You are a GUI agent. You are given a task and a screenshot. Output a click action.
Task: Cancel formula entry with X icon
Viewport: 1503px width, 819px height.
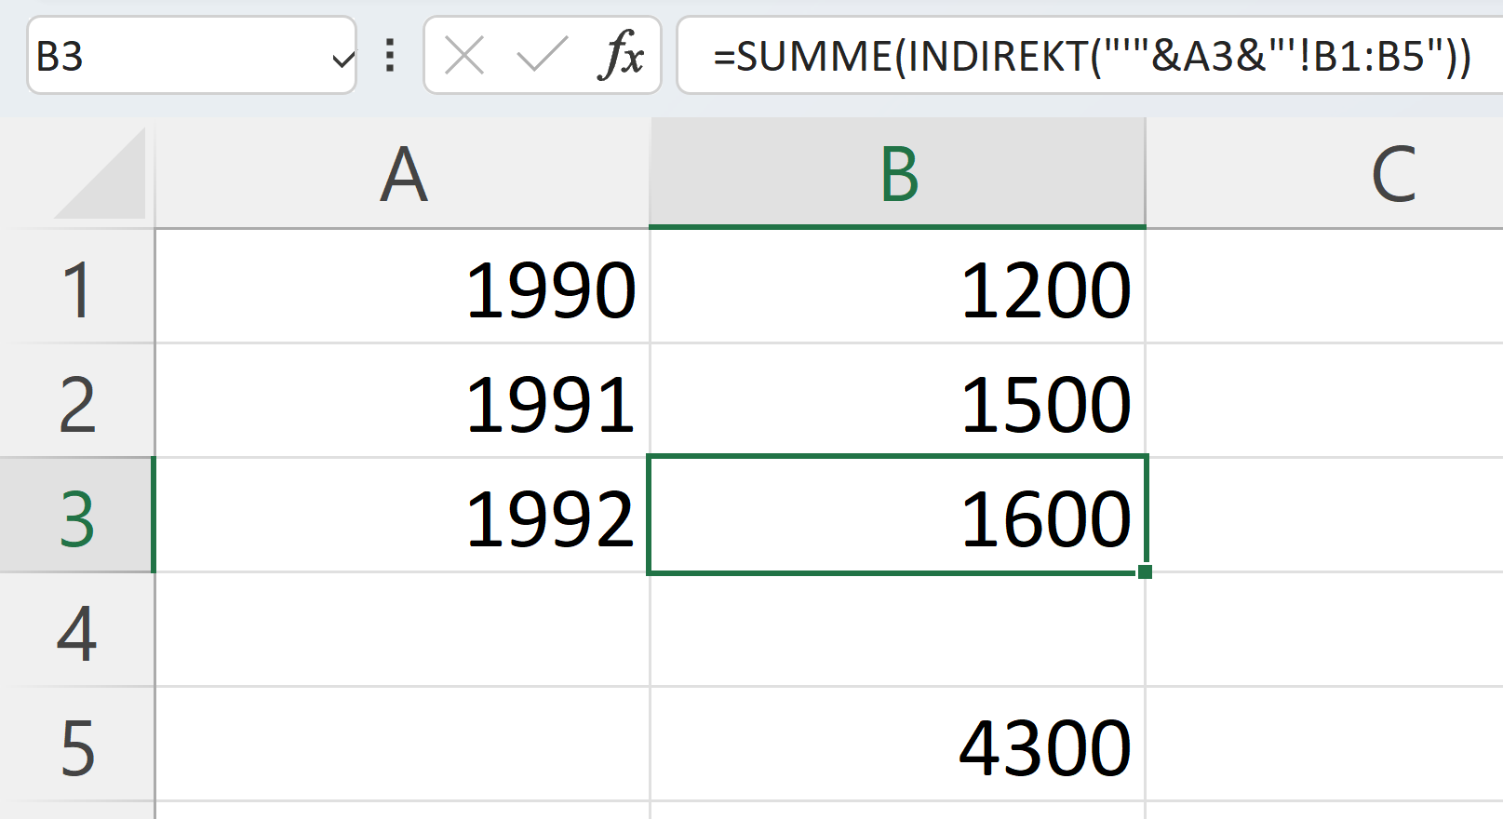pos(464,56)
